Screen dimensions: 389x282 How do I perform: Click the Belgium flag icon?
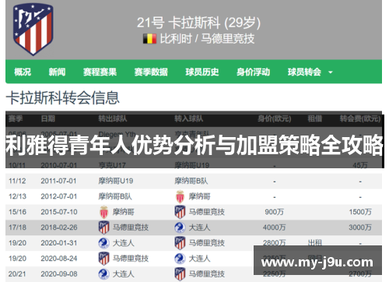pos(149,39)
